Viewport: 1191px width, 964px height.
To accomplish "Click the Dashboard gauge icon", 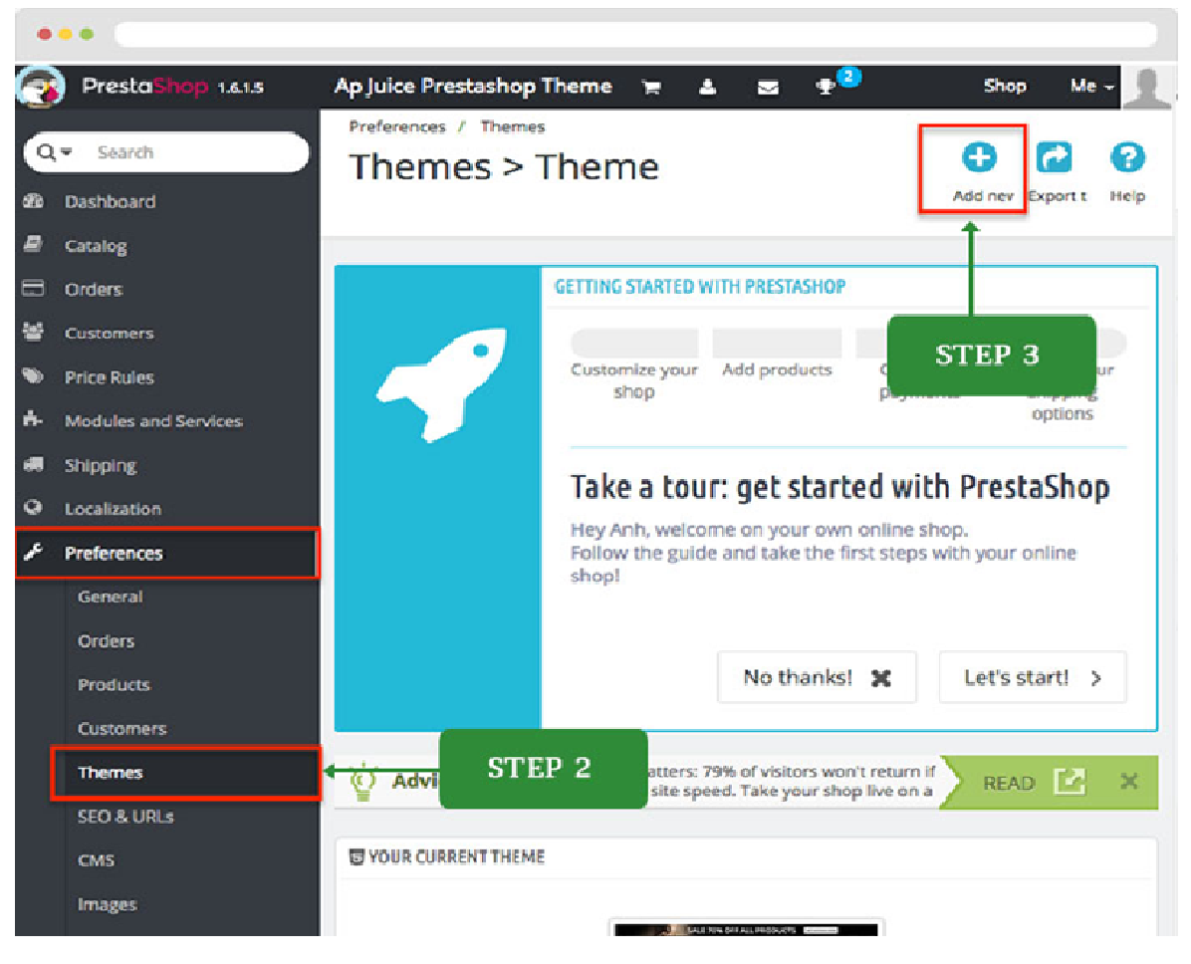I will coord(34,200).
